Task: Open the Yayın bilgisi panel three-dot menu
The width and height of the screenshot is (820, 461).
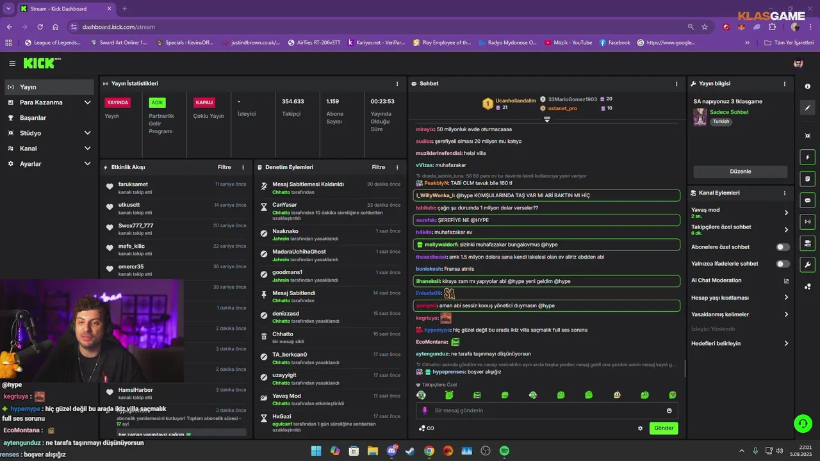Action: click(785, 84)
